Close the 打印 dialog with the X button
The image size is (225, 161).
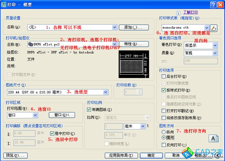click(x=220, y=5)
